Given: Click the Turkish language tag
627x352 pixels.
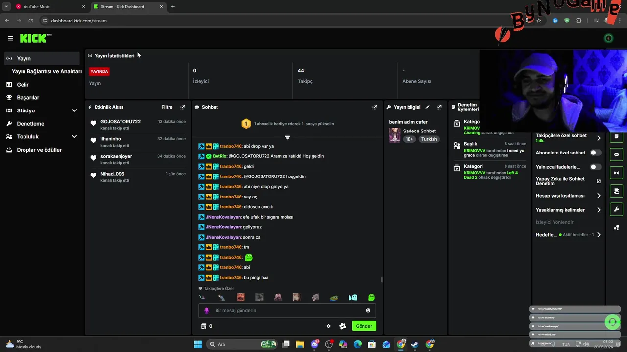Looking at the screenshot, I should pos(429,139).
